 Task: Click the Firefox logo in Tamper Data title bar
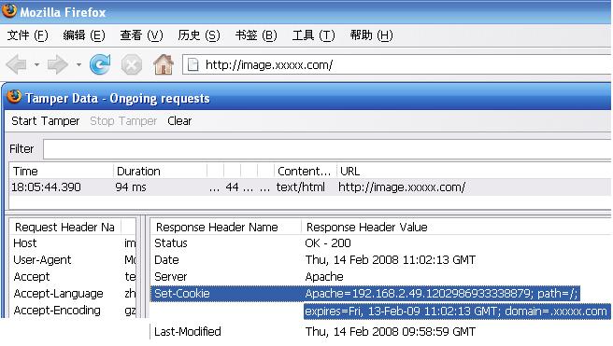pyautogui.click(x=14, y=96)
